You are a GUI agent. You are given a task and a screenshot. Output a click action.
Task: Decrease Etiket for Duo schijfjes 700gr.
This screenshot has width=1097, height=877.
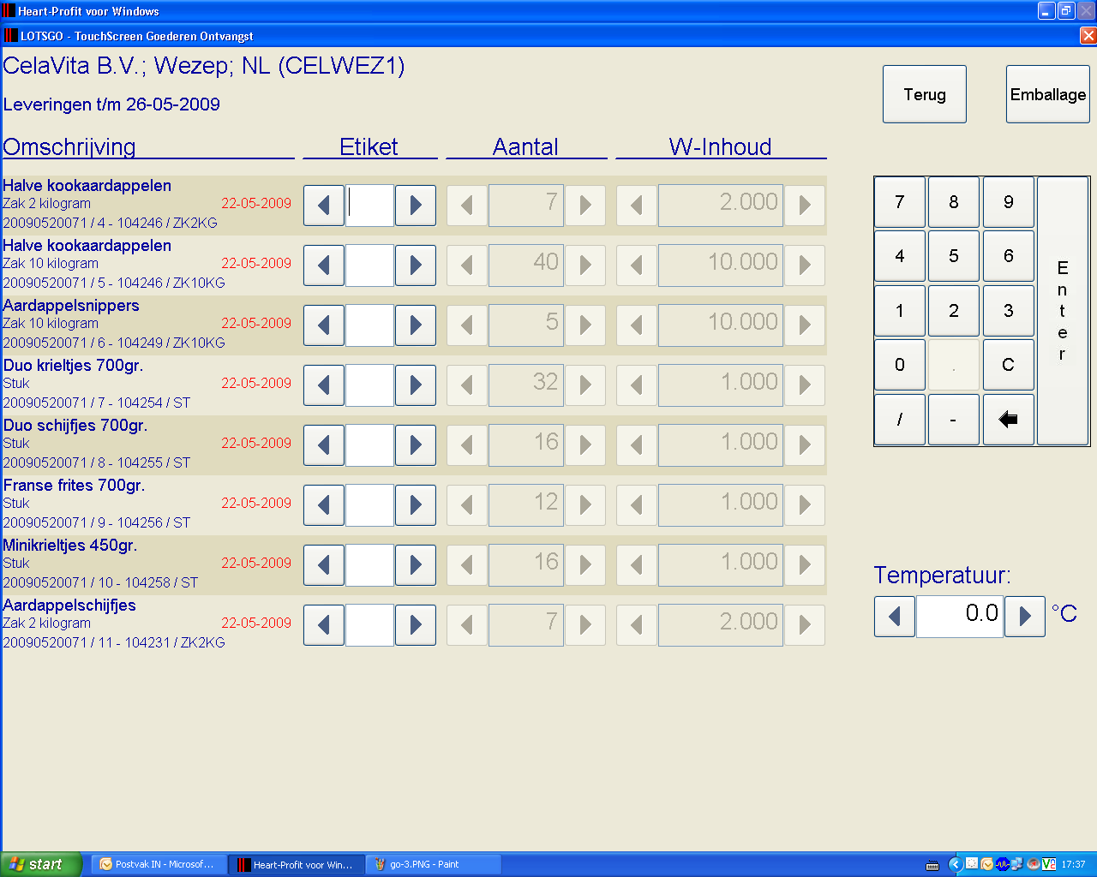pos(324,445)
